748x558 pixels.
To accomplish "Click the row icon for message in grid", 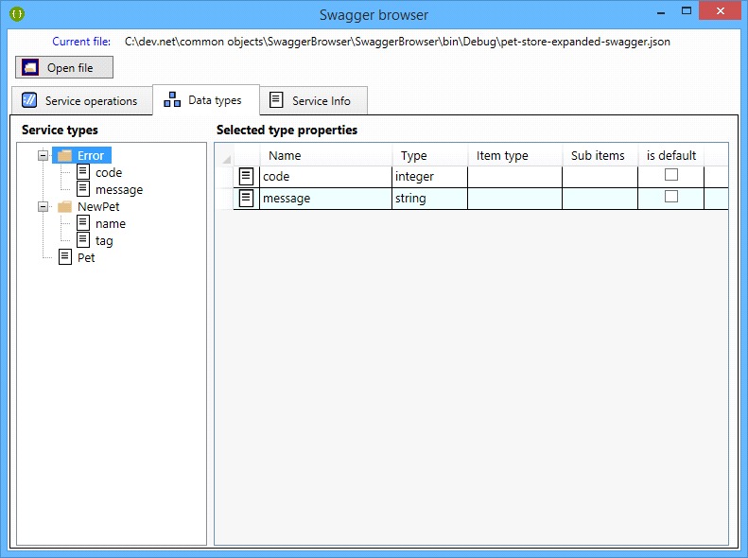I will click(246, 198).
